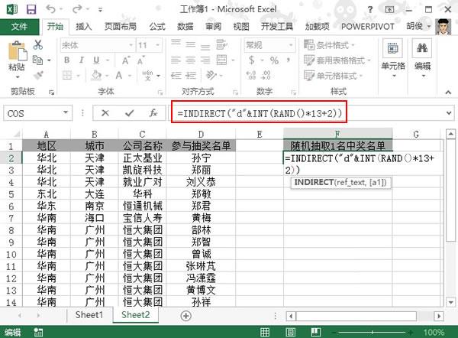The image size is (458, 338).
Task: Open 套用表格格式 table format dropdown
Action: (x=337, y=60)
